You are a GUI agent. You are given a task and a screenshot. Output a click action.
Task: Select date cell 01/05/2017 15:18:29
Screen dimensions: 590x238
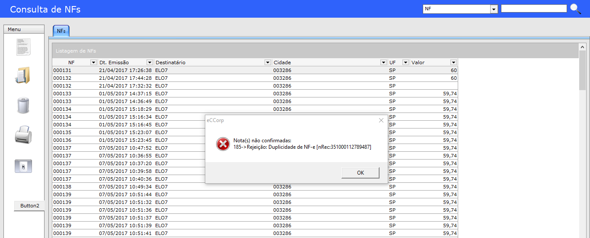coord(126,109)
